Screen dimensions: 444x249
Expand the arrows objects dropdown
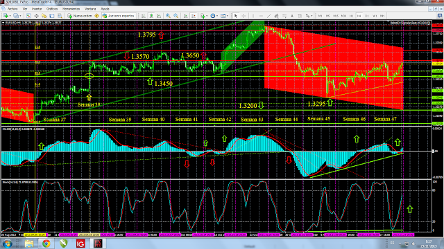pyautogui.click(x=311, y=16)
